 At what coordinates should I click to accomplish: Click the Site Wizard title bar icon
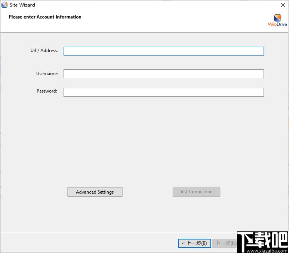[x=5, y=5]
